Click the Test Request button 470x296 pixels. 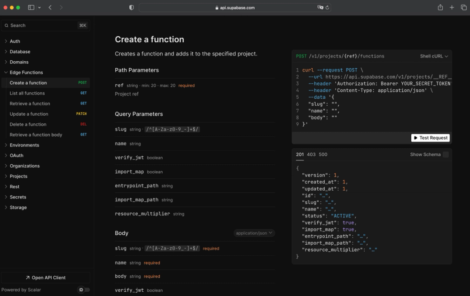(430, 138)
